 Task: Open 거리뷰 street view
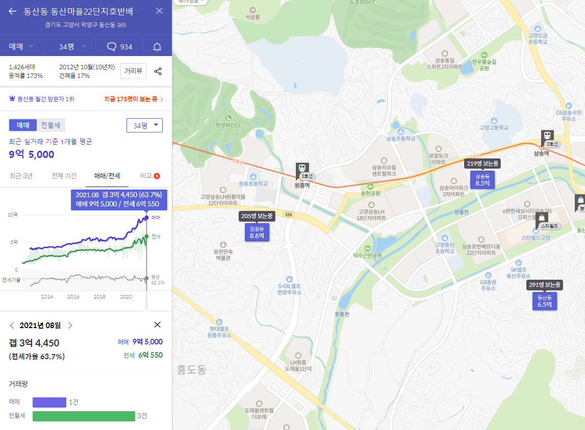click(133, 71)
